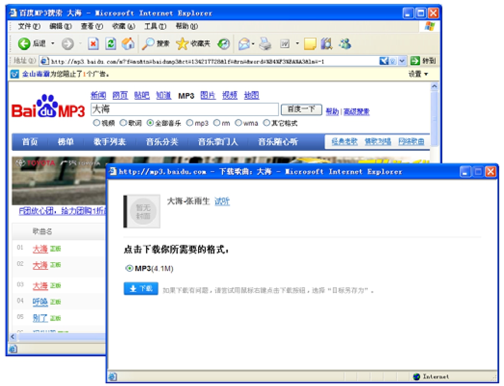Open the 呼唤 song link in row 04

point(40,302)
